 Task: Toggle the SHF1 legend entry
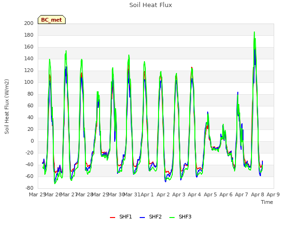tap(121, 217)
